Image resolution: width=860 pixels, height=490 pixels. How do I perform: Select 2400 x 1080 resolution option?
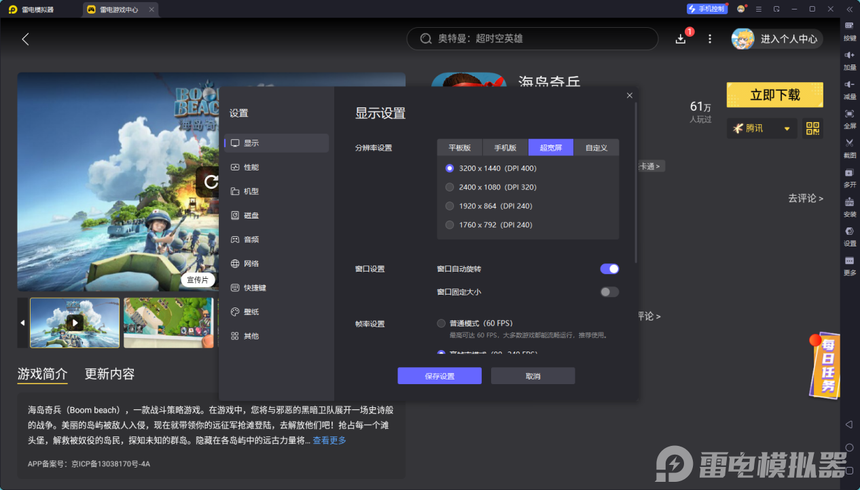pos(449,187)
